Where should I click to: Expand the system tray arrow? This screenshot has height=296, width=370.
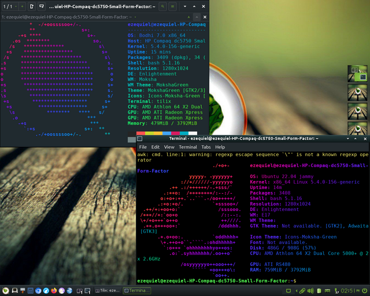[297, 291]
